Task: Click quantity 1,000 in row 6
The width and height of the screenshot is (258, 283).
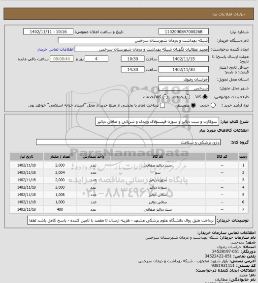Action: click(x=60, y=202)
